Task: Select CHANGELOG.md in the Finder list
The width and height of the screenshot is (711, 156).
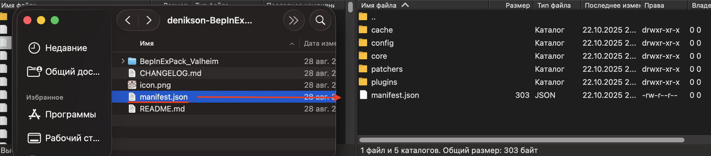Action: coord(170,73)
